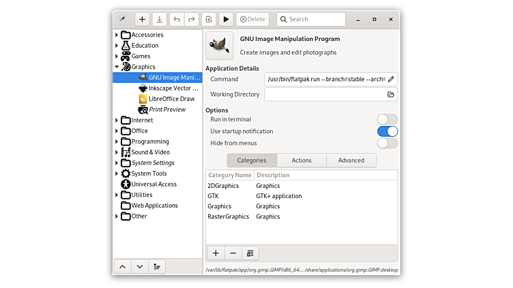513x288 pixels.
Task: Run the launcher with the play button
Action: pyautogui.click(x=226, y=20)
